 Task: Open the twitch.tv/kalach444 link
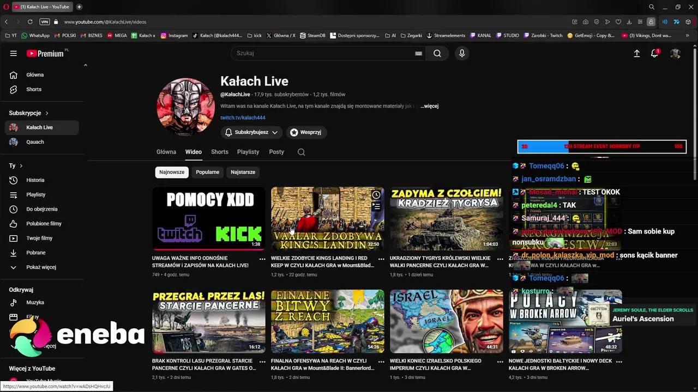click(243, 118)
